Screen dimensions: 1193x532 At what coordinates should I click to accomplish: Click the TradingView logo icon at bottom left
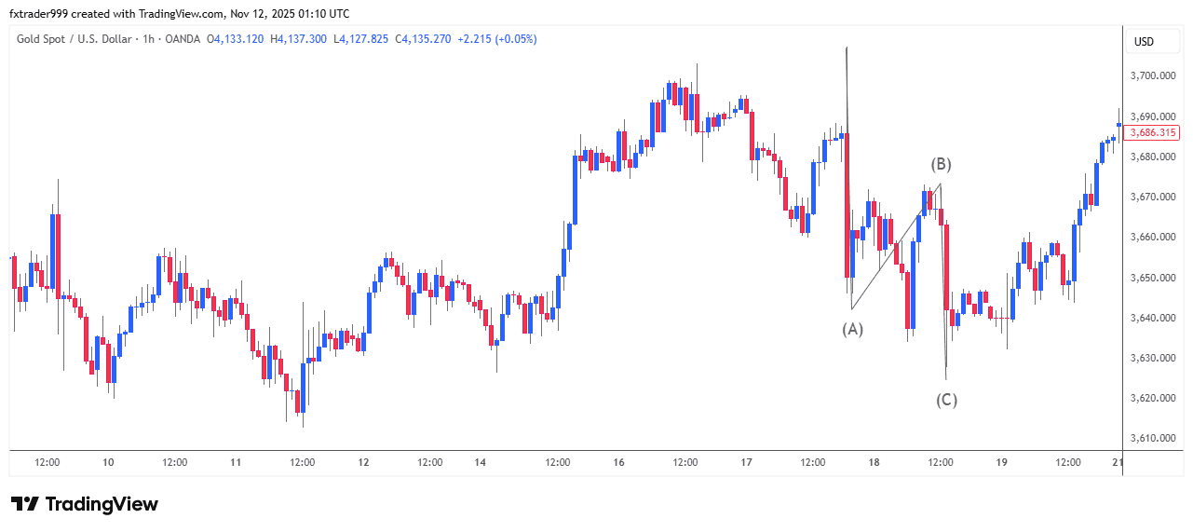tap(25, 504)
